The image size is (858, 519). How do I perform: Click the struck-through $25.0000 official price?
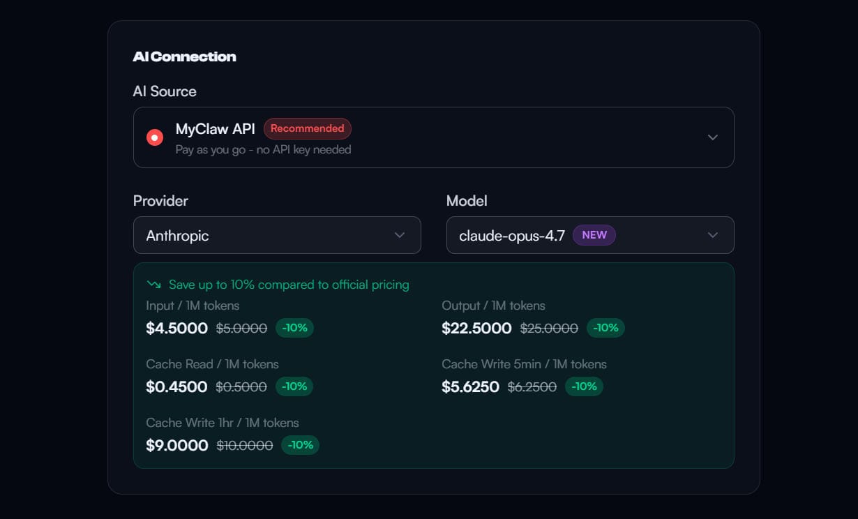[x=549, y=329]
